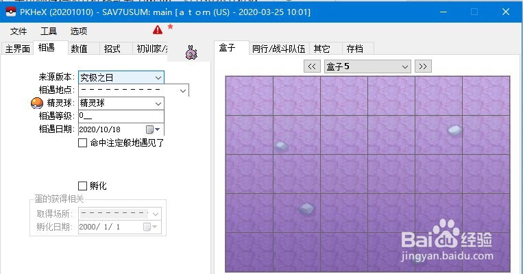523x274 pixels.
Task: Click the PKHeX Poké Ball title bar icon
Action: pyautogui.click(x=11, y=12)
